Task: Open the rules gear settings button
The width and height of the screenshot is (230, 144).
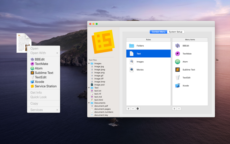Action: pos(138,109)
